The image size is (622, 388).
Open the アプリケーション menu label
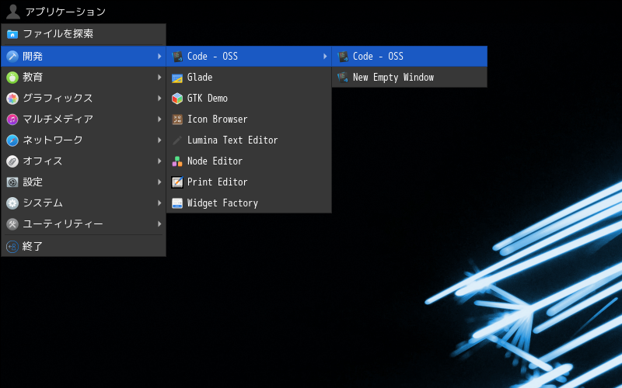pos(65,12)
